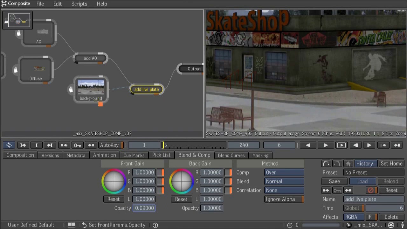Switch to the Blend Curves tab
Viewport: 407px width, 229px height.
tap(231, 155)
